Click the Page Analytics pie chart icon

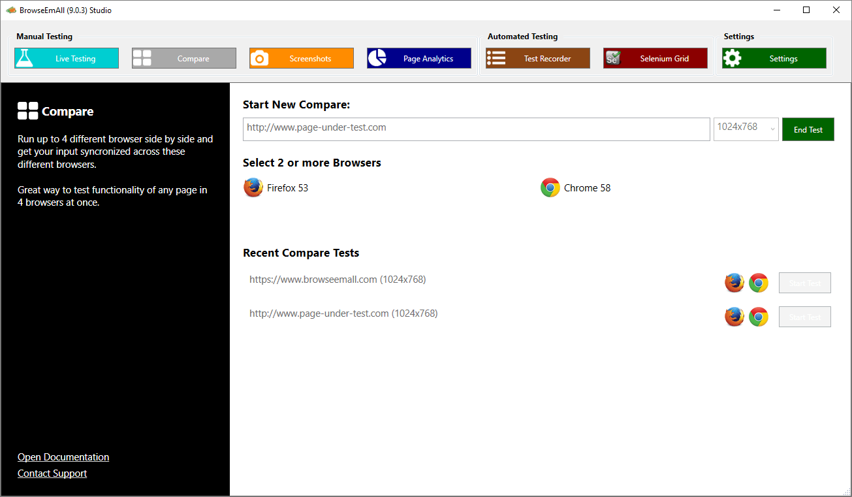(x=377, y=58)
